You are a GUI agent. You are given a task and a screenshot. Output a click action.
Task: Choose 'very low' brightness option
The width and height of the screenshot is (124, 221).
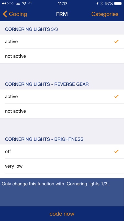point(62,166)
